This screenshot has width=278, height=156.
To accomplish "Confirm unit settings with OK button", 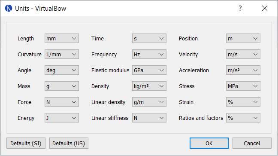I will tap(209, 143).
